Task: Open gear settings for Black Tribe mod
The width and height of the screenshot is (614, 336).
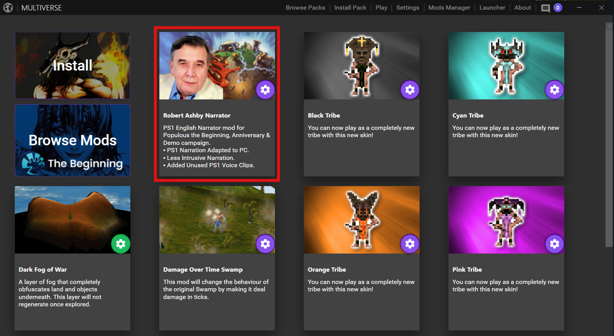Action: 410,90
